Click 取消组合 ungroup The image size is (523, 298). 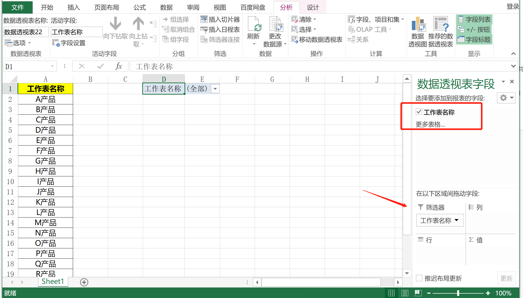pos(178,30)
